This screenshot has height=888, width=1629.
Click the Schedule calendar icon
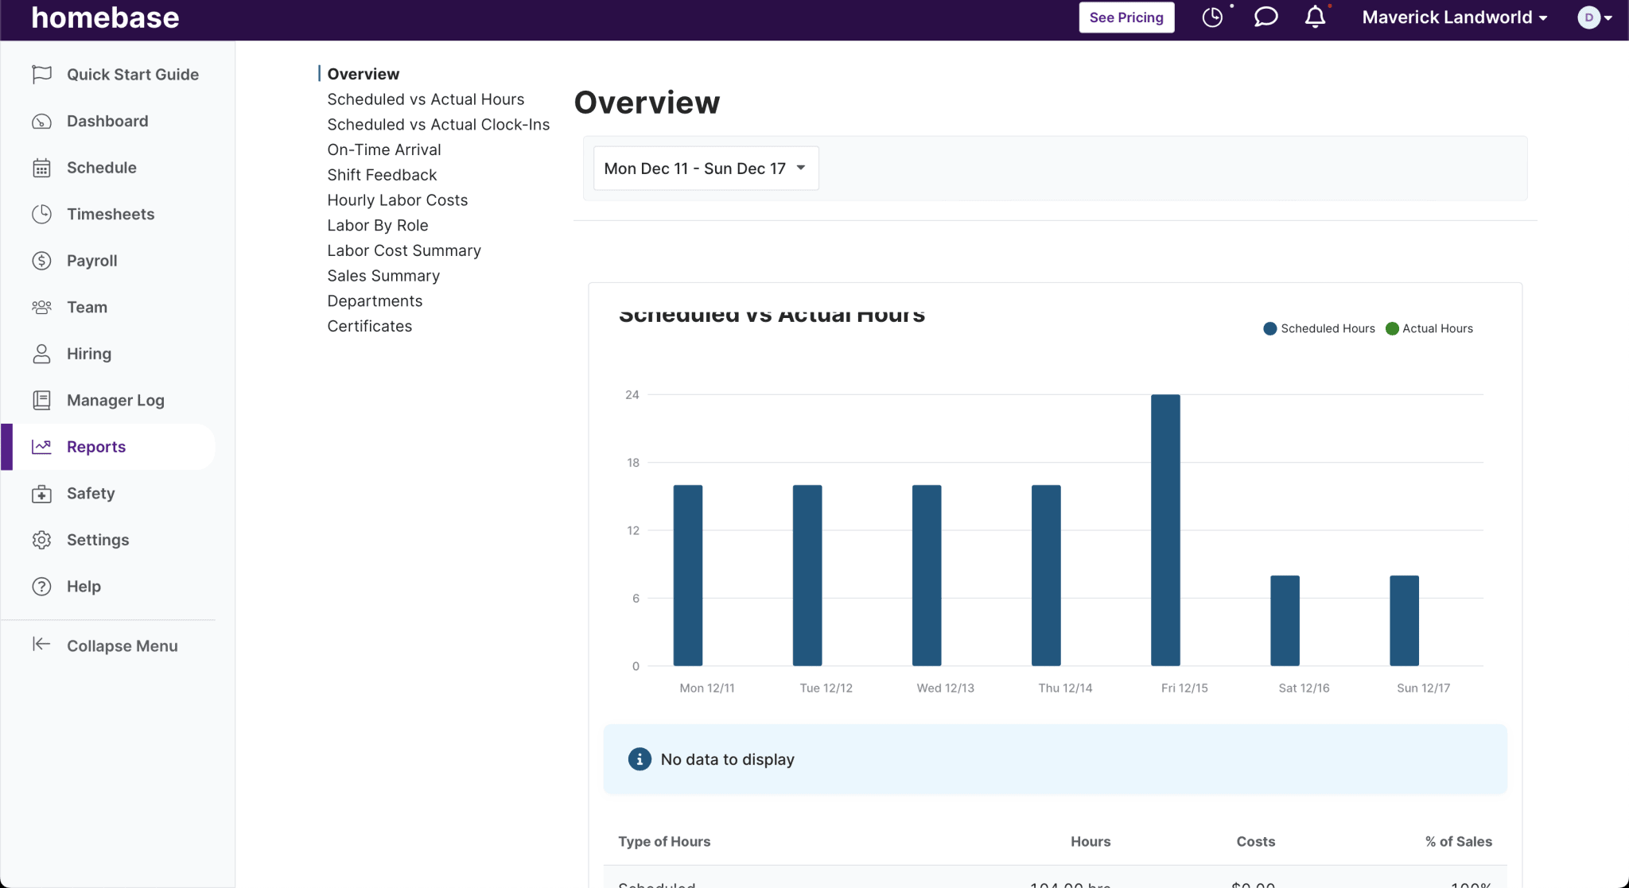click(42, 167)
